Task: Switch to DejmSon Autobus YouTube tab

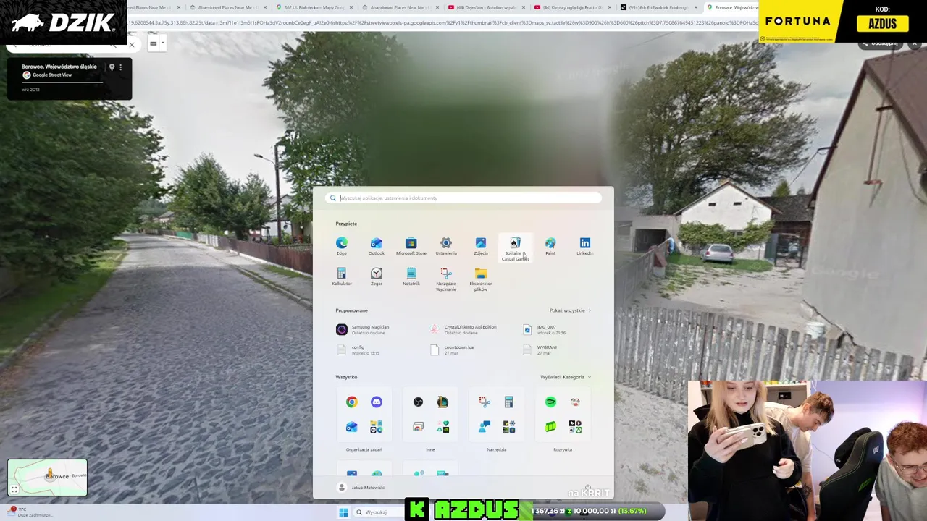Action: (x=485, y=7)
